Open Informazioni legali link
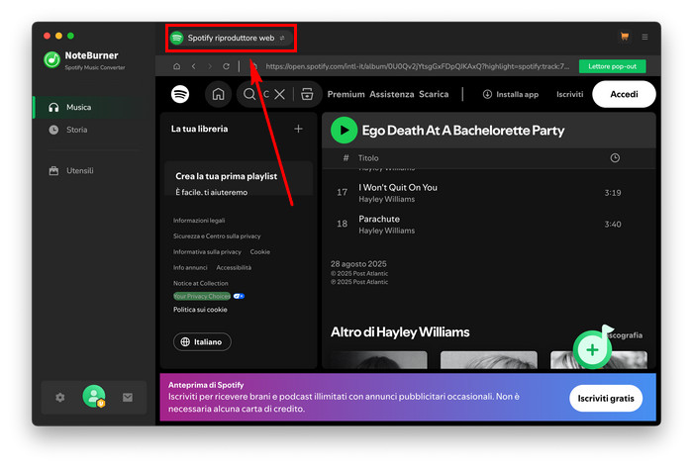 tap(199, 221)
